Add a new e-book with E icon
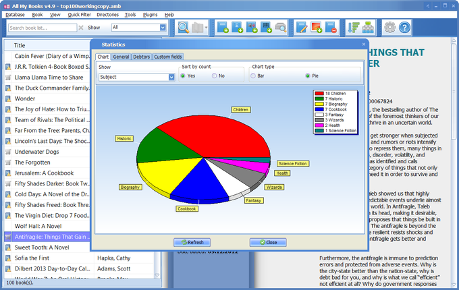This screenshot has height=290, width=459. pyautogui.click(x=238, y=28)
